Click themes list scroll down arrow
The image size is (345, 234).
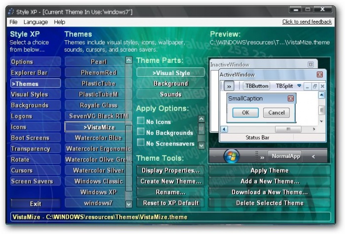129,204
